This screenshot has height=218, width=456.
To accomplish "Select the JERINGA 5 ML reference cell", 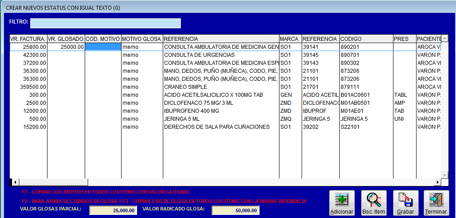I will (x=221, y=119).
